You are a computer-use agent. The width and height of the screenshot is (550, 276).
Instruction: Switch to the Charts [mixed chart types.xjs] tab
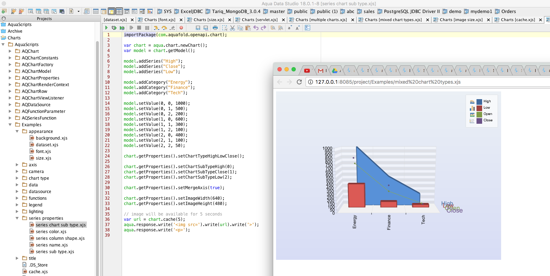coord(393,20)
